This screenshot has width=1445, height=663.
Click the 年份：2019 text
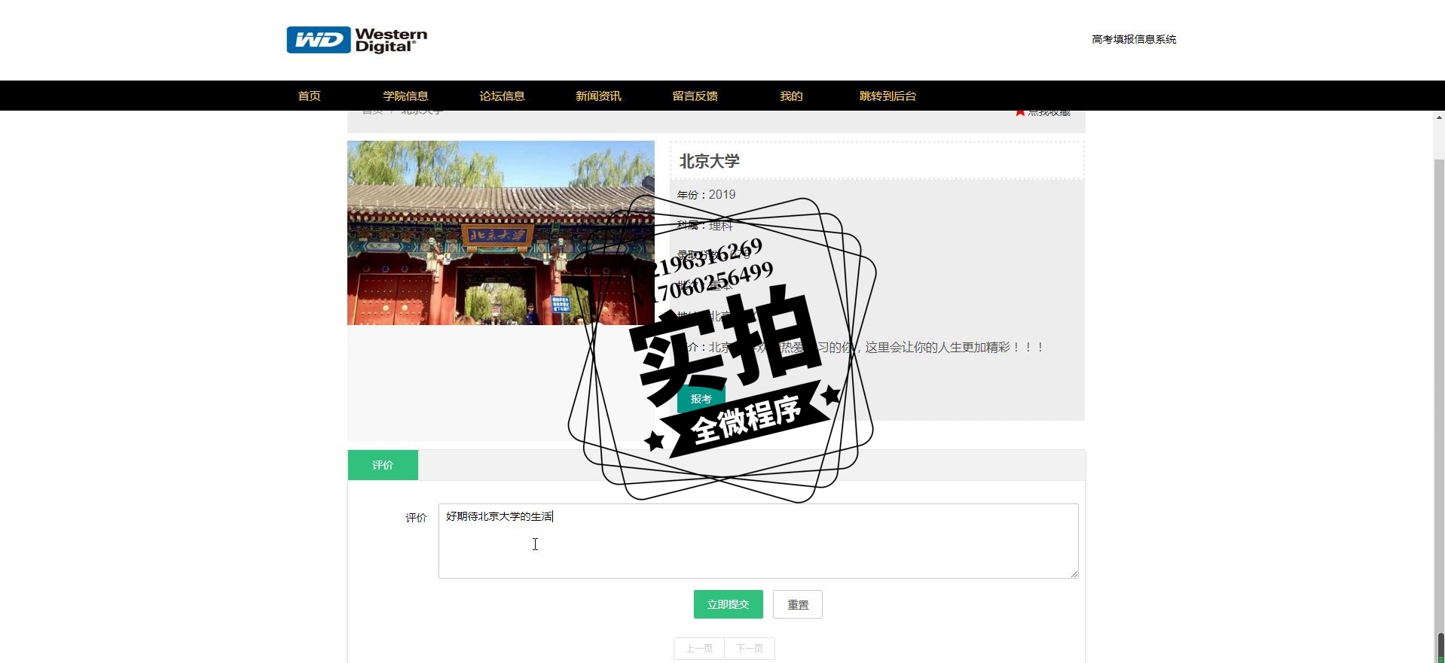click(x=706, y=194)
